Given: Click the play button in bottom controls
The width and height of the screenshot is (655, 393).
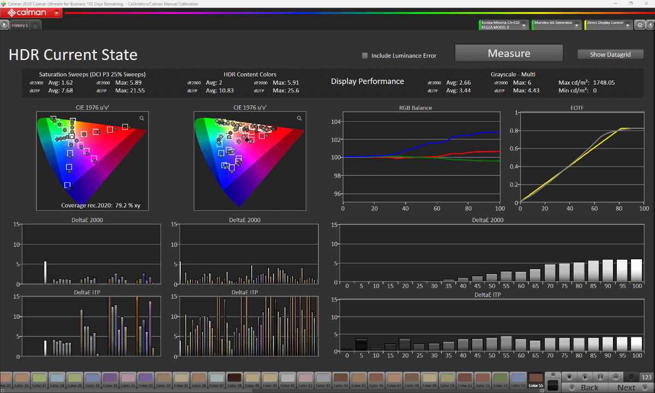Looking at the screenshot, I should [585, 377].
